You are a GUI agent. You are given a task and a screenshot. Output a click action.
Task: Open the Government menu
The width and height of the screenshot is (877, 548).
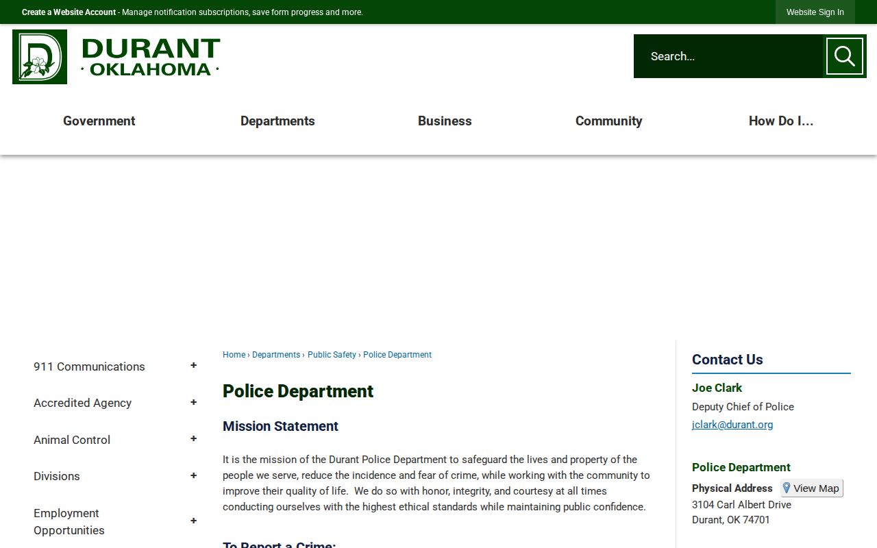(x=99, y=121)
